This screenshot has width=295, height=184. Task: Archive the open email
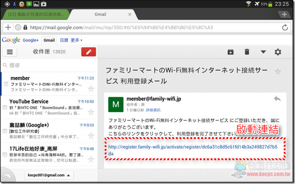pyautogui.click(x=230, y=52)
